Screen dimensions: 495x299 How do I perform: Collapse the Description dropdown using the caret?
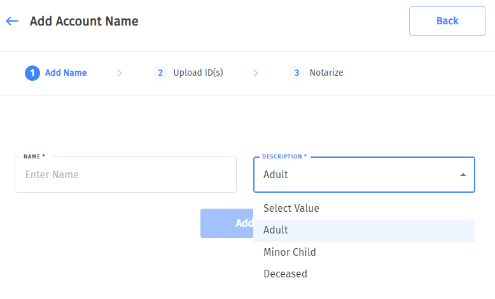463,175
